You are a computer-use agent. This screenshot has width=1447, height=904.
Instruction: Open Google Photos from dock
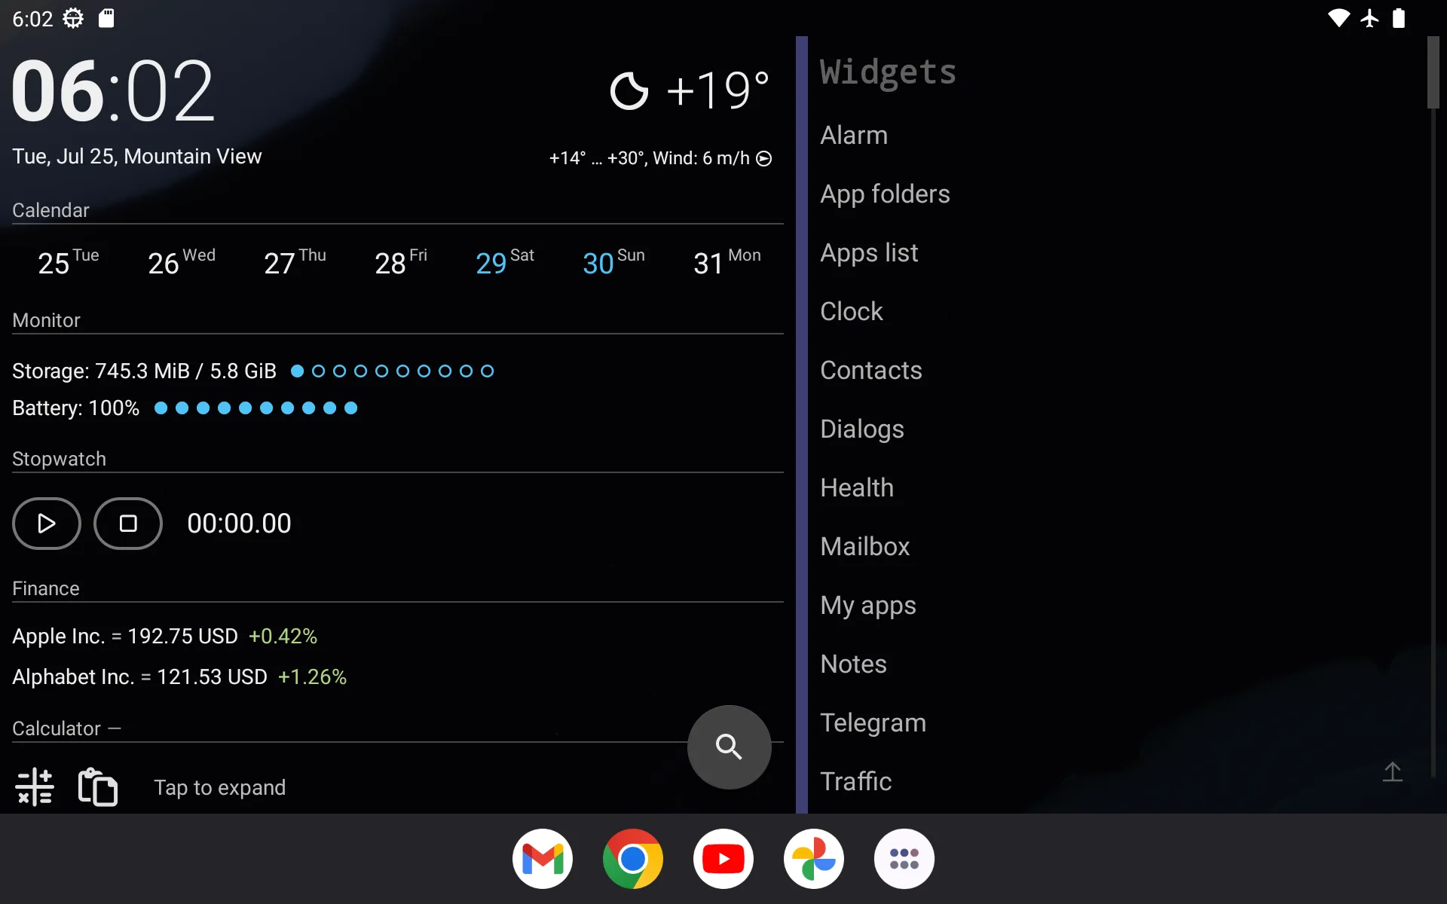click(x=814, y=858)
